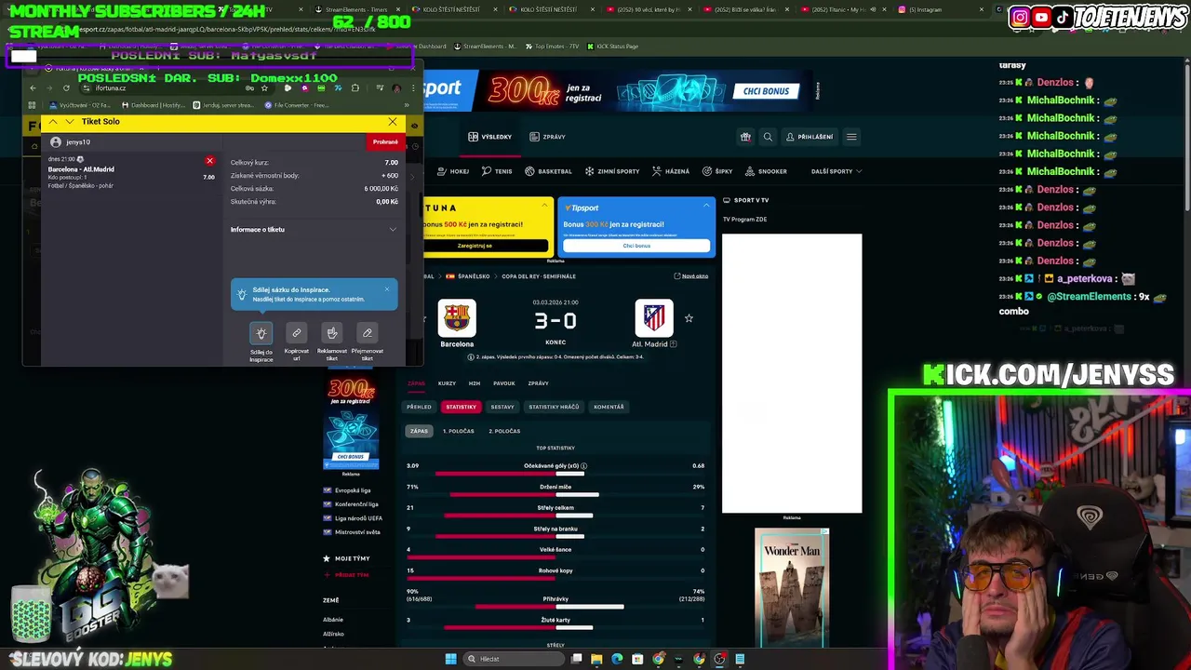Select the PŘEHLED sub-tab
Viewport: 1191px width, 670px height.
(x=419, y=407)
